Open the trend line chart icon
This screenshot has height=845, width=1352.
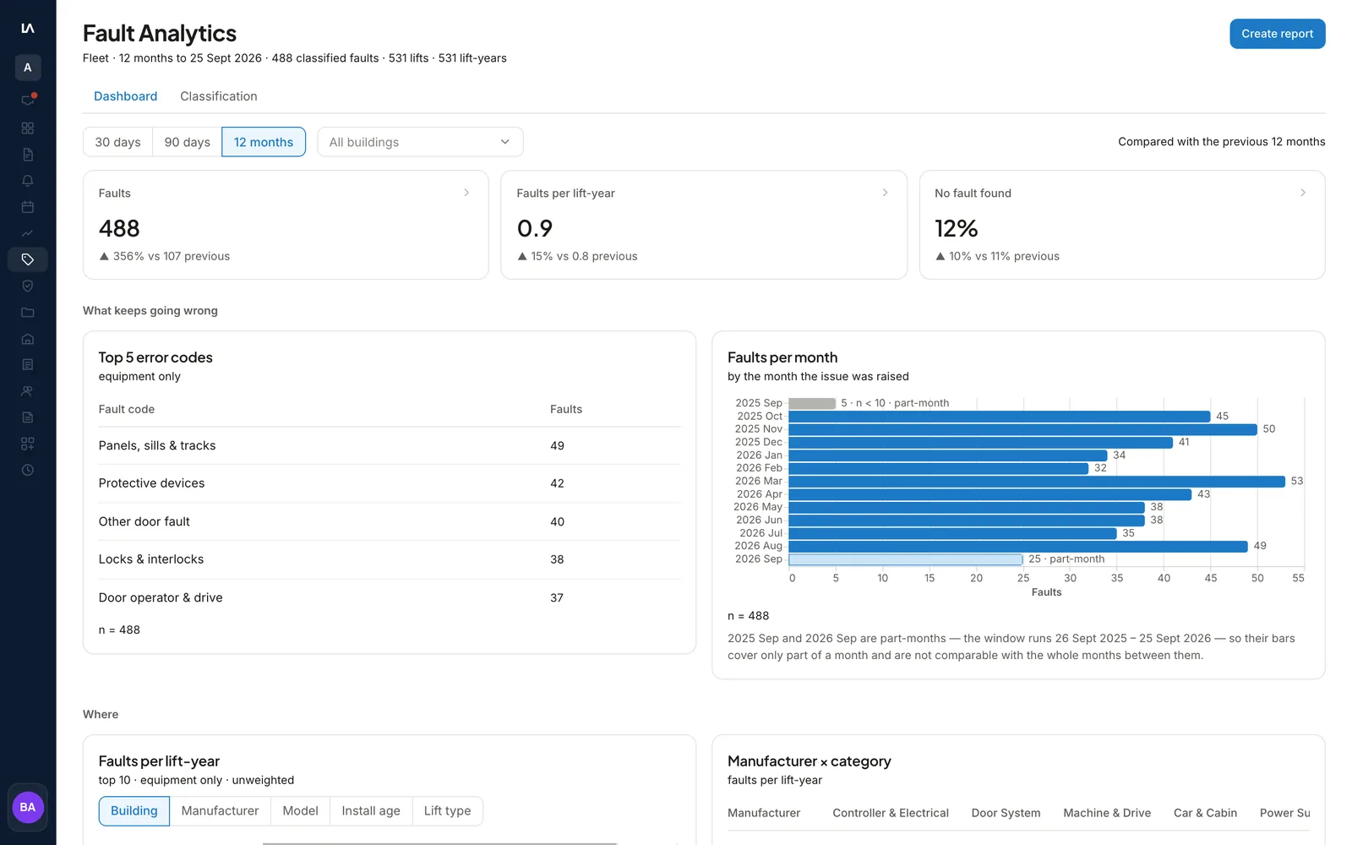tap(28, 233)
